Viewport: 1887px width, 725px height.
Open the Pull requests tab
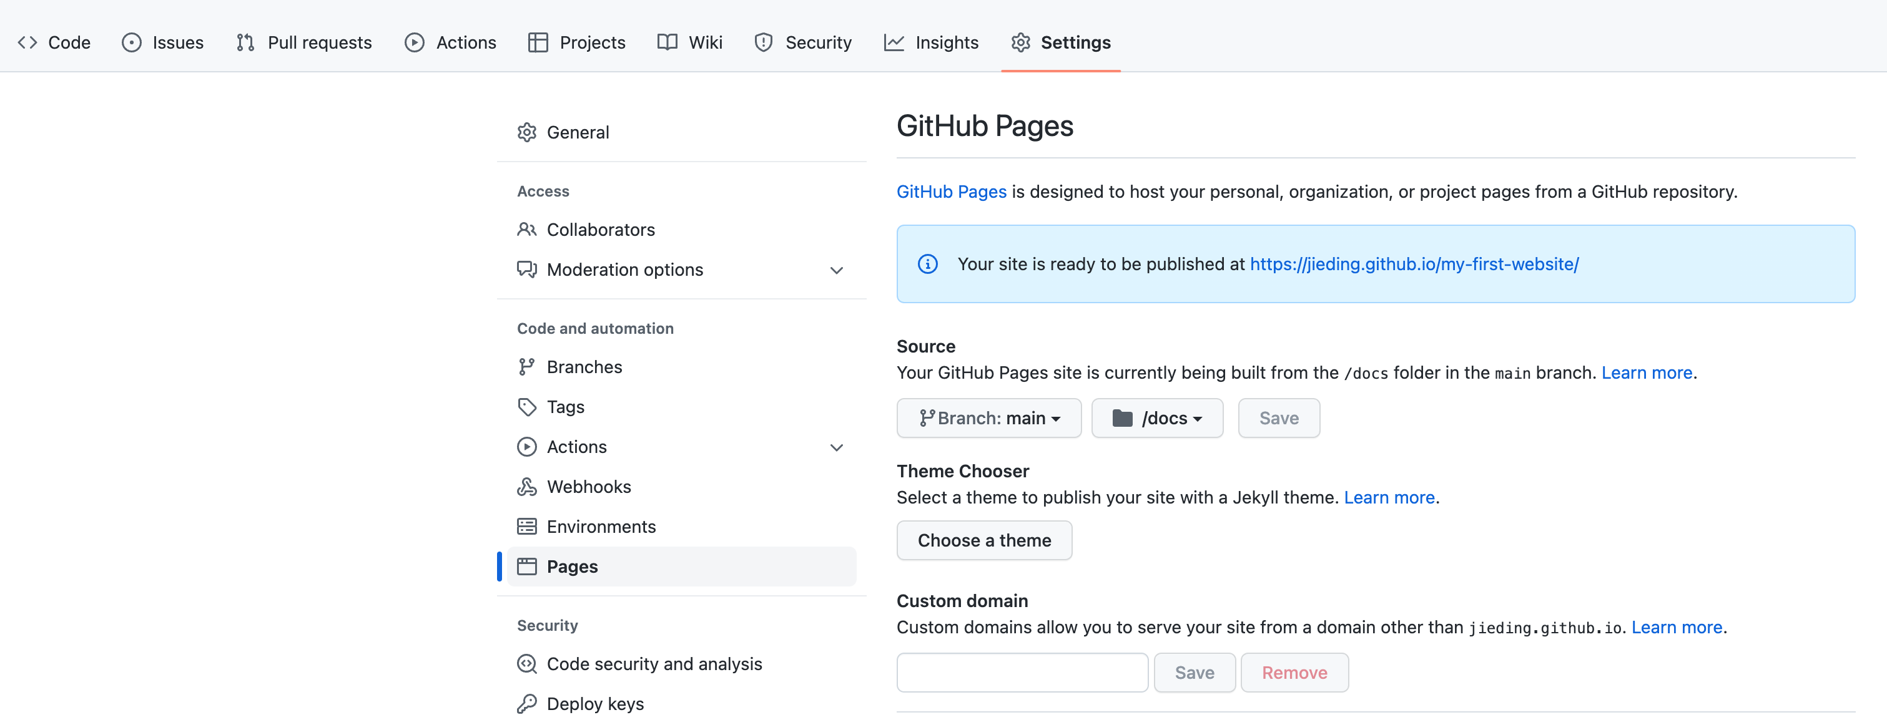[x=304, y=42]
